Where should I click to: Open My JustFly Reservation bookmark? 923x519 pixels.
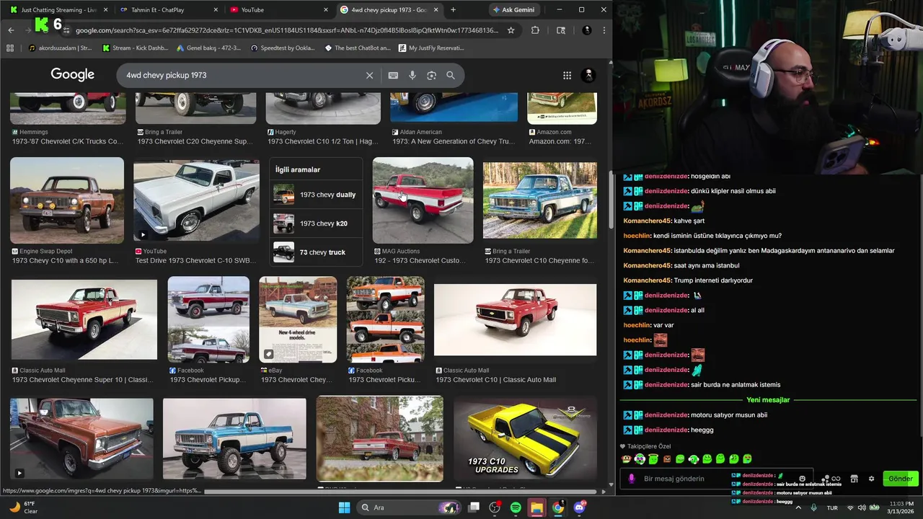coord(430,48)
